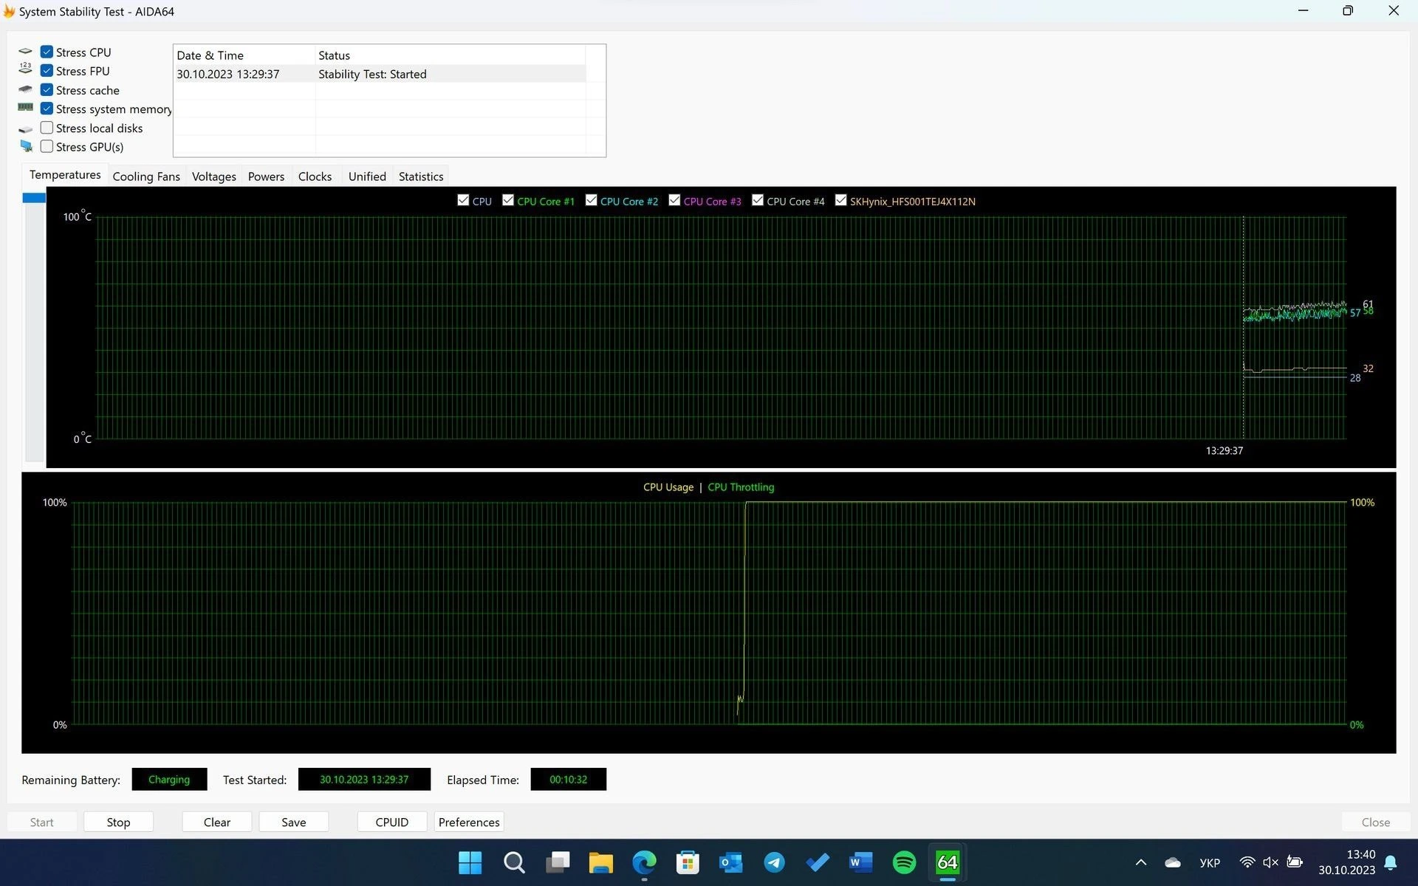The width and height of the screenshot is (1418, 886).
Task: Select the AIDA64 taskbar icon
Action: [x=948, y=862]
